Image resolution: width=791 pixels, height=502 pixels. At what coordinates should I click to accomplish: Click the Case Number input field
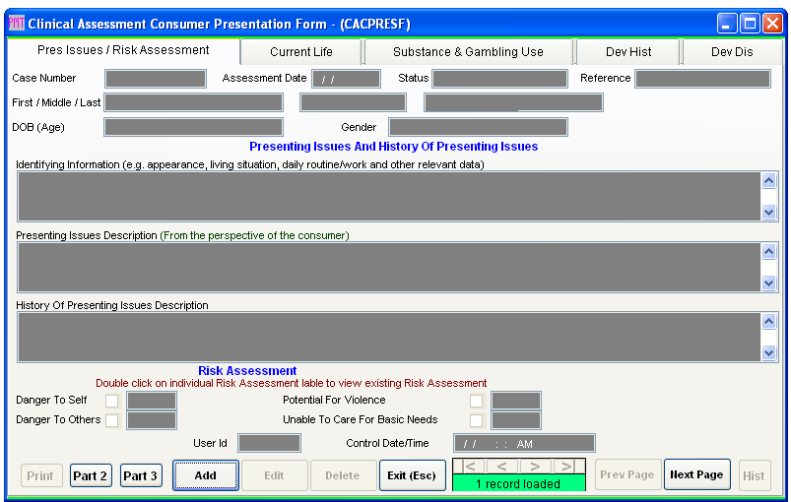156,79
